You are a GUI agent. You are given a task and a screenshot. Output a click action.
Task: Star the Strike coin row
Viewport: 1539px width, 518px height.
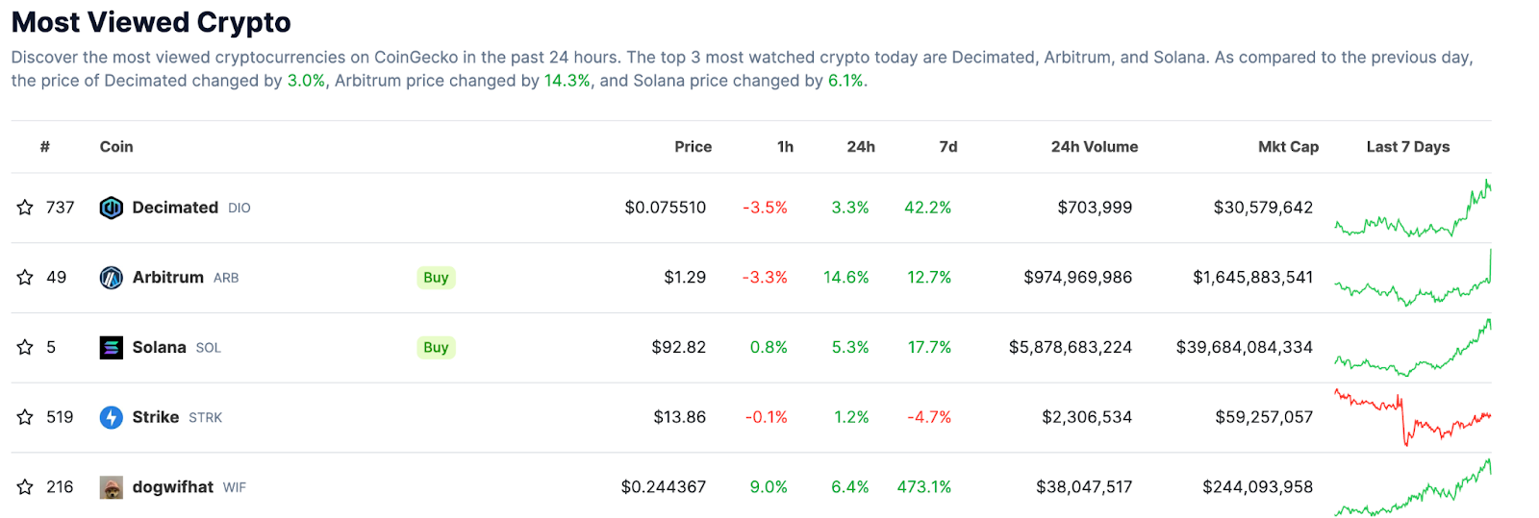pyautogui.click(x=25, y=417)
